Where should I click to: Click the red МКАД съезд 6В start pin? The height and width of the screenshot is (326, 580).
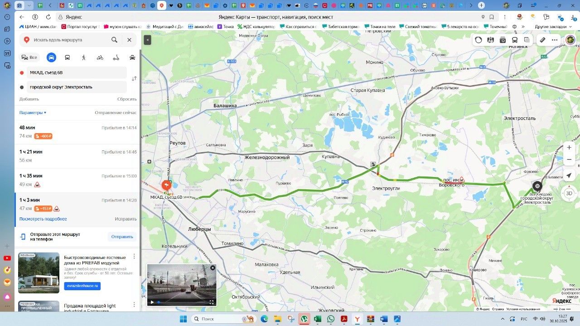tap(166, 185)
